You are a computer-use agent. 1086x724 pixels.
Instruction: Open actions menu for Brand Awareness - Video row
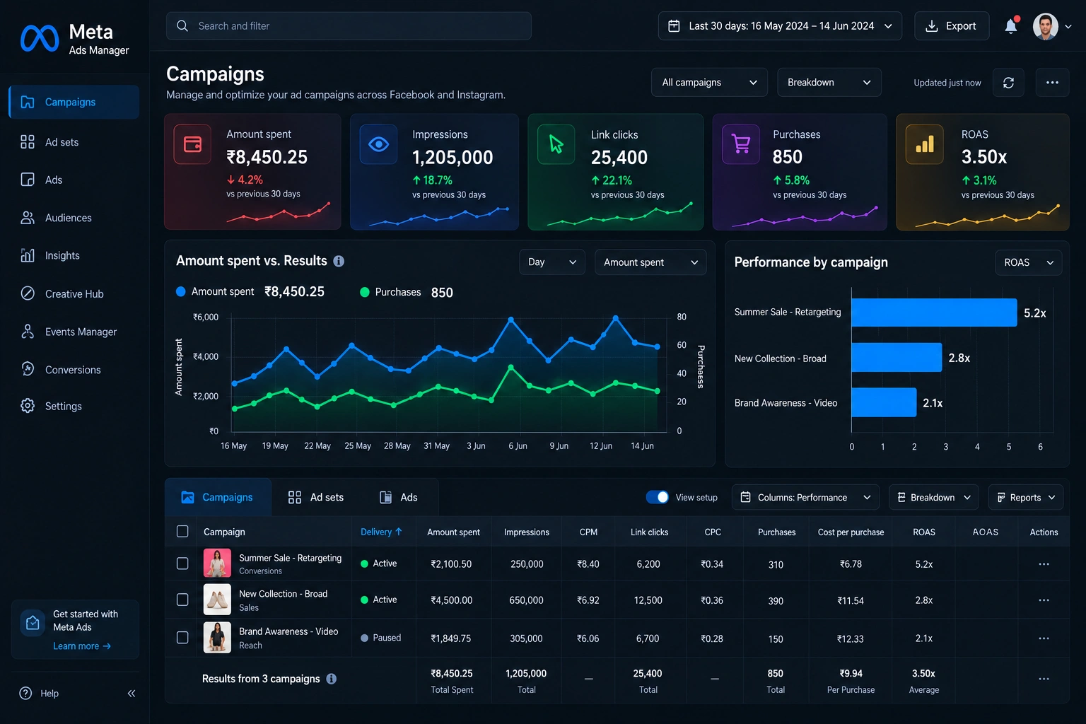(x=1044, y=638)
